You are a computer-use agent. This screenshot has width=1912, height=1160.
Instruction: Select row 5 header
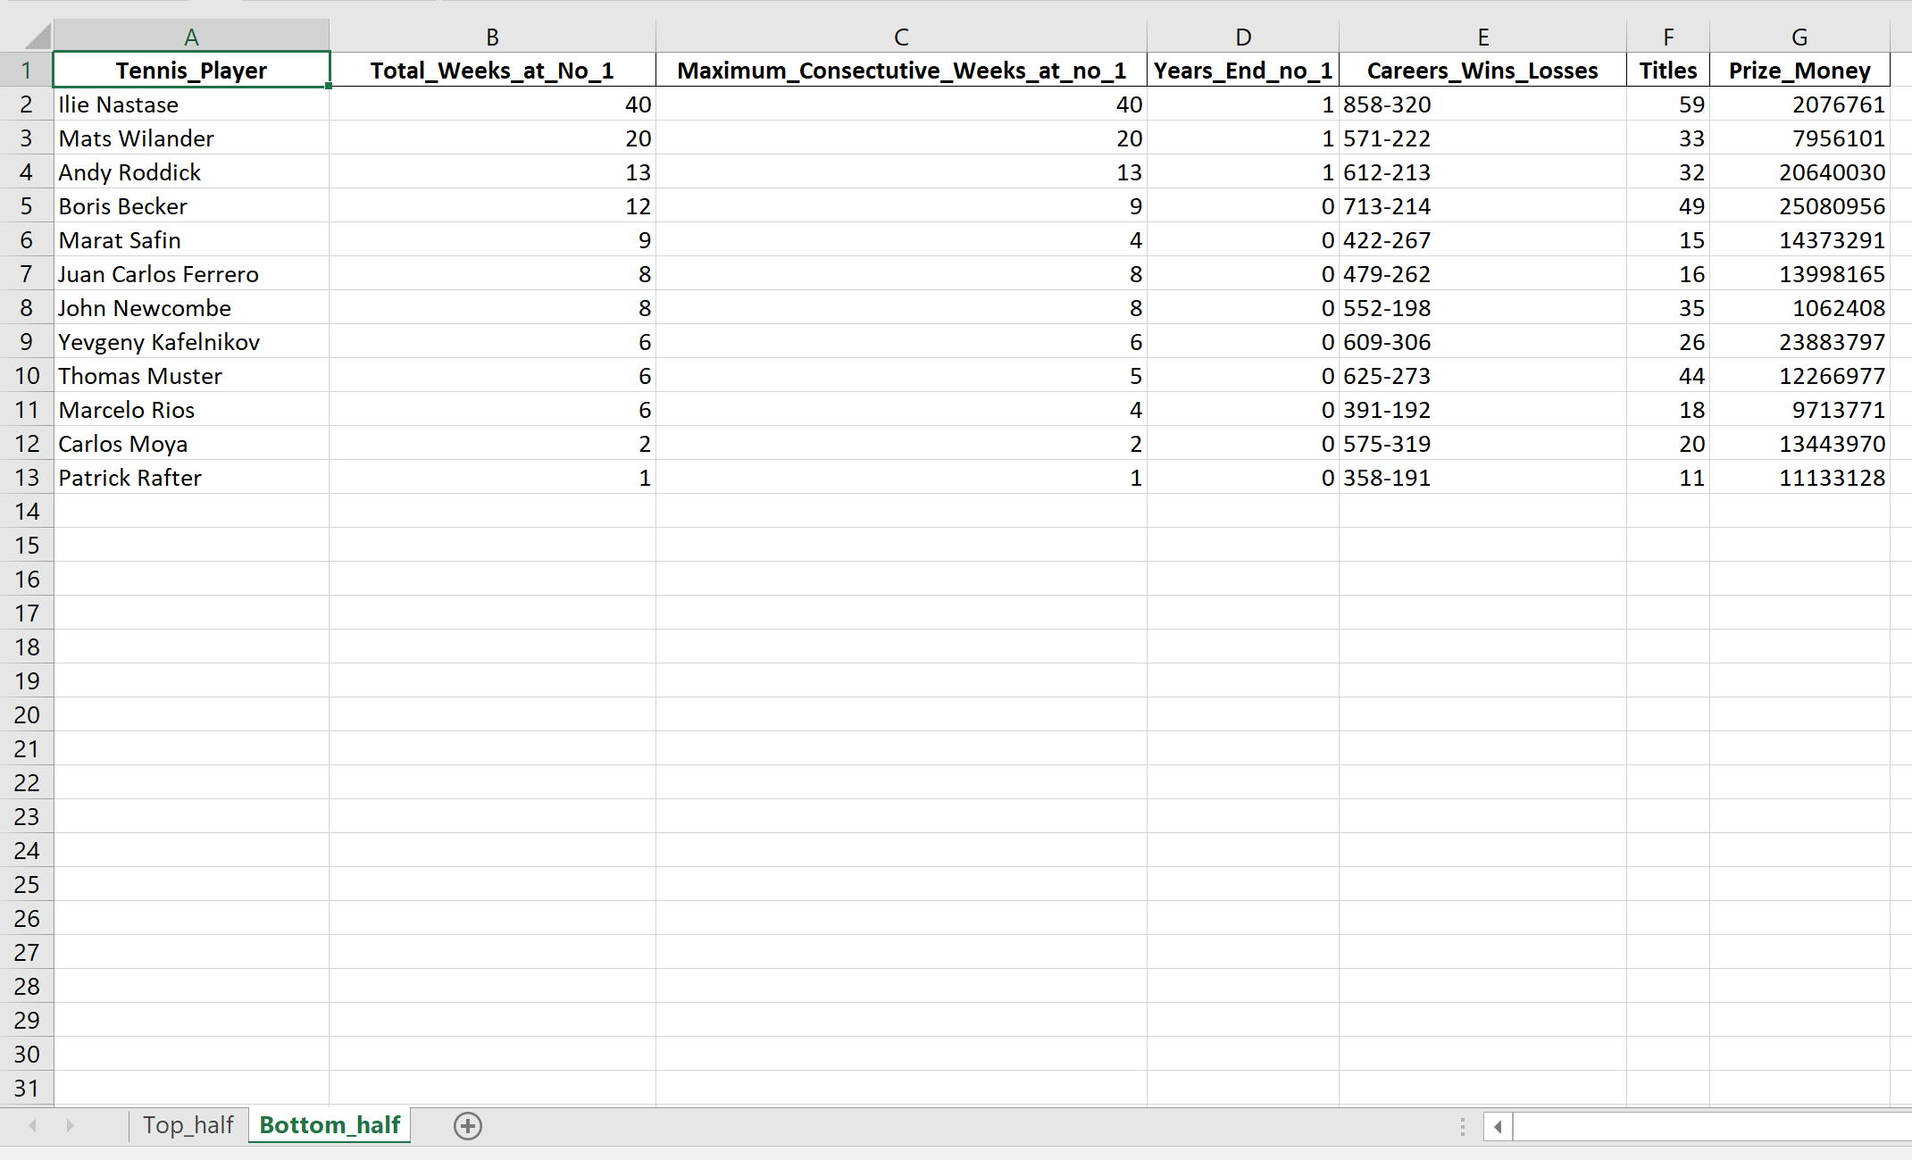tap(27, 206)
